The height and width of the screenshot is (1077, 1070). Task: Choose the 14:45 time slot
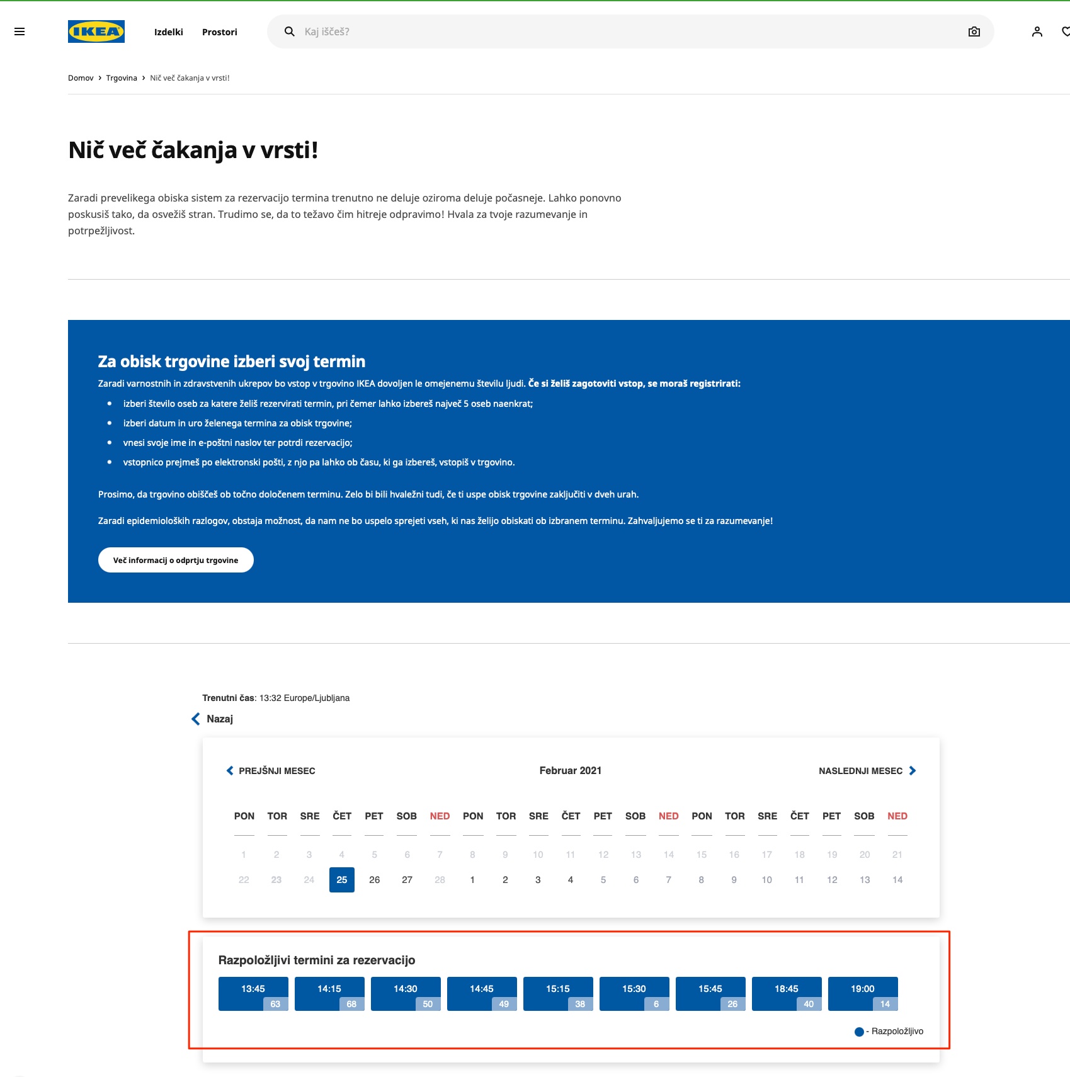pyautogui.click(x=482, y=994)
